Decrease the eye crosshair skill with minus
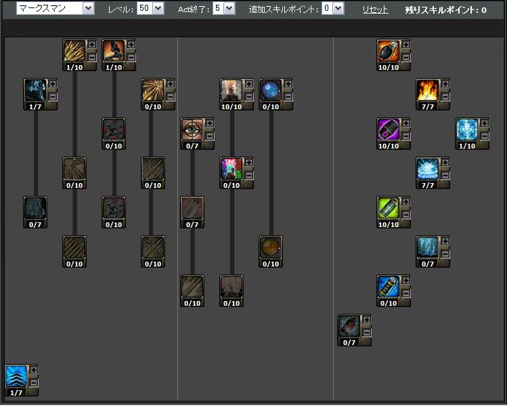The height and width of the screenshot is (406, 507). pos(209,136)
